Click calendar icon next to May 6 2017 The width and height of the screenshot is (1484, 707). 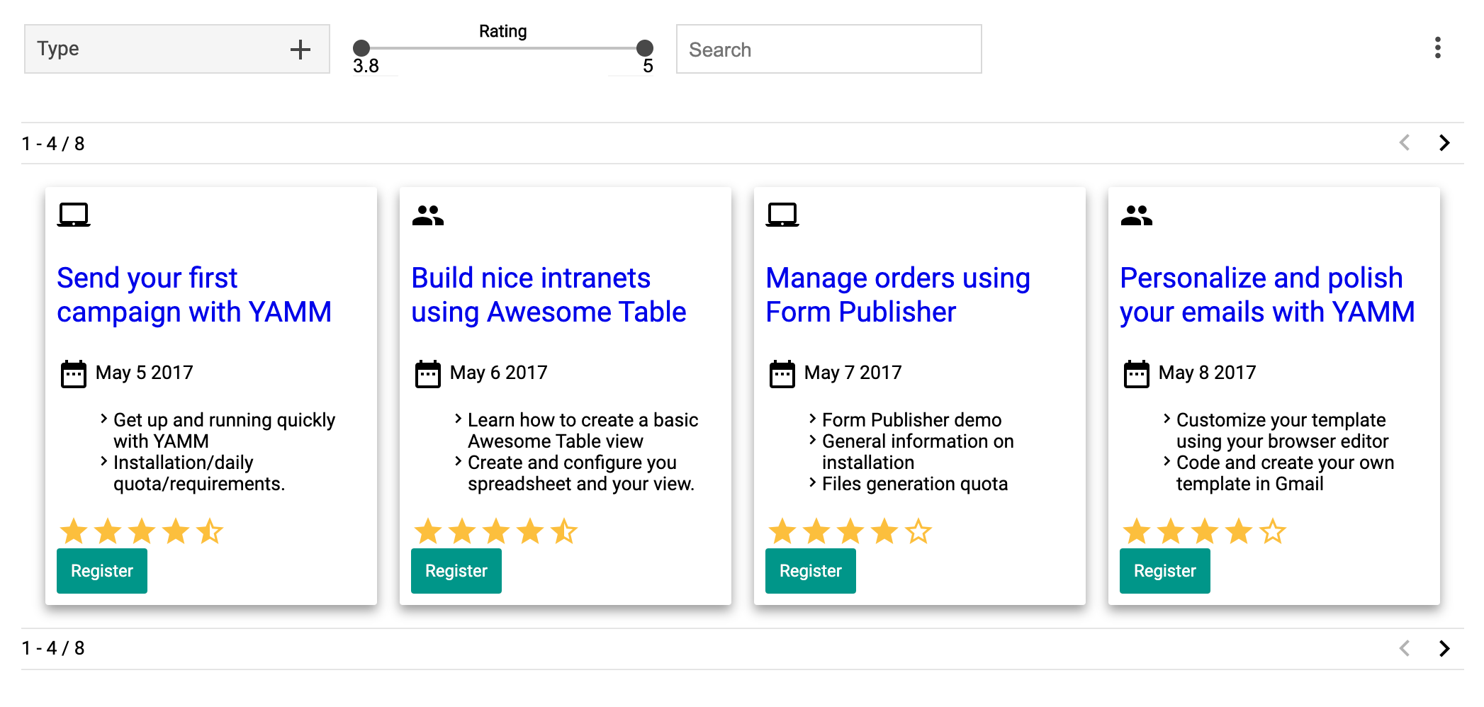[x=428, y=373]
